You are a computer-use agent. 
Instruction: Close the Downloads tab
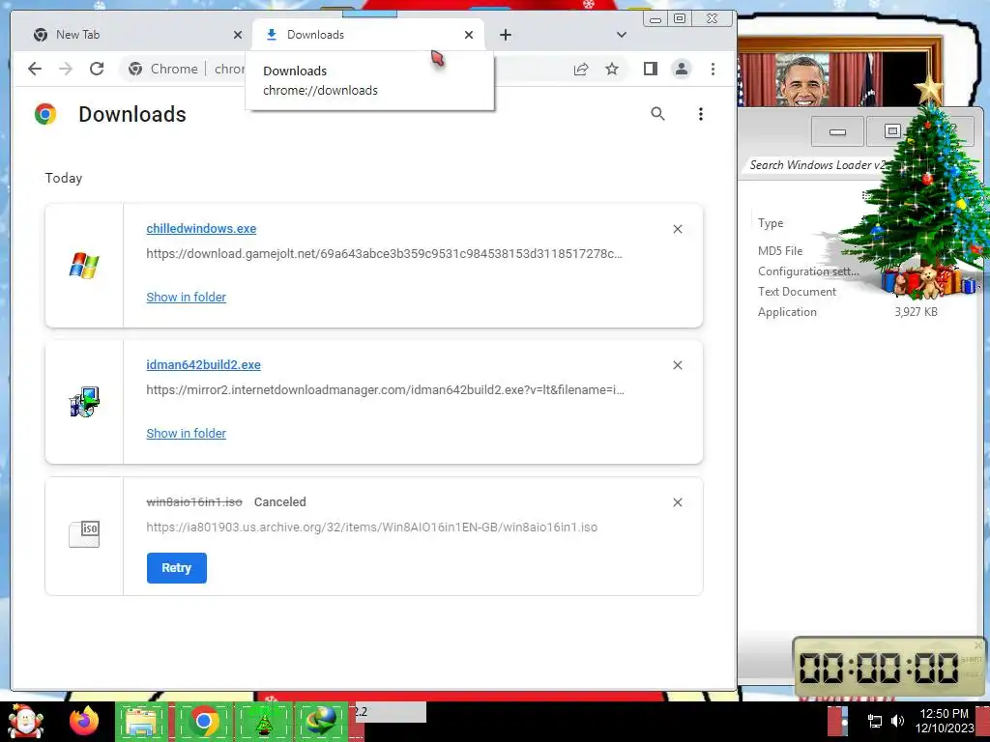tap(469, 35)
